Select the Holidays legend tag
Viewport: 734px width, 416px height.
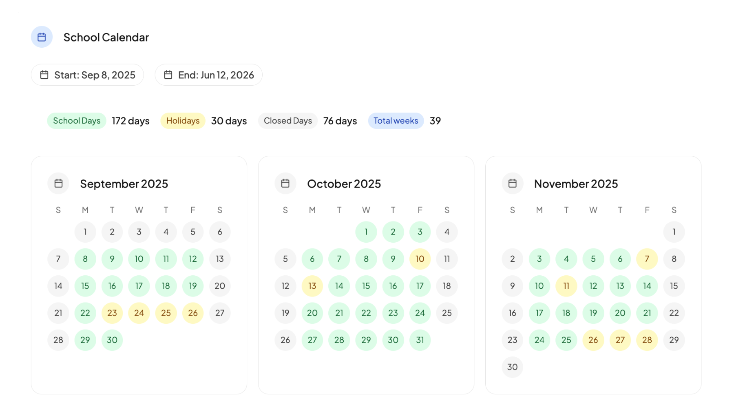pos(183,121)
